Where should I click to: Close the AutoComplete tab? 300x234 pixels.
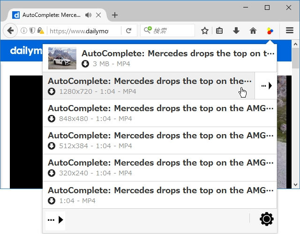pos(98,15)
